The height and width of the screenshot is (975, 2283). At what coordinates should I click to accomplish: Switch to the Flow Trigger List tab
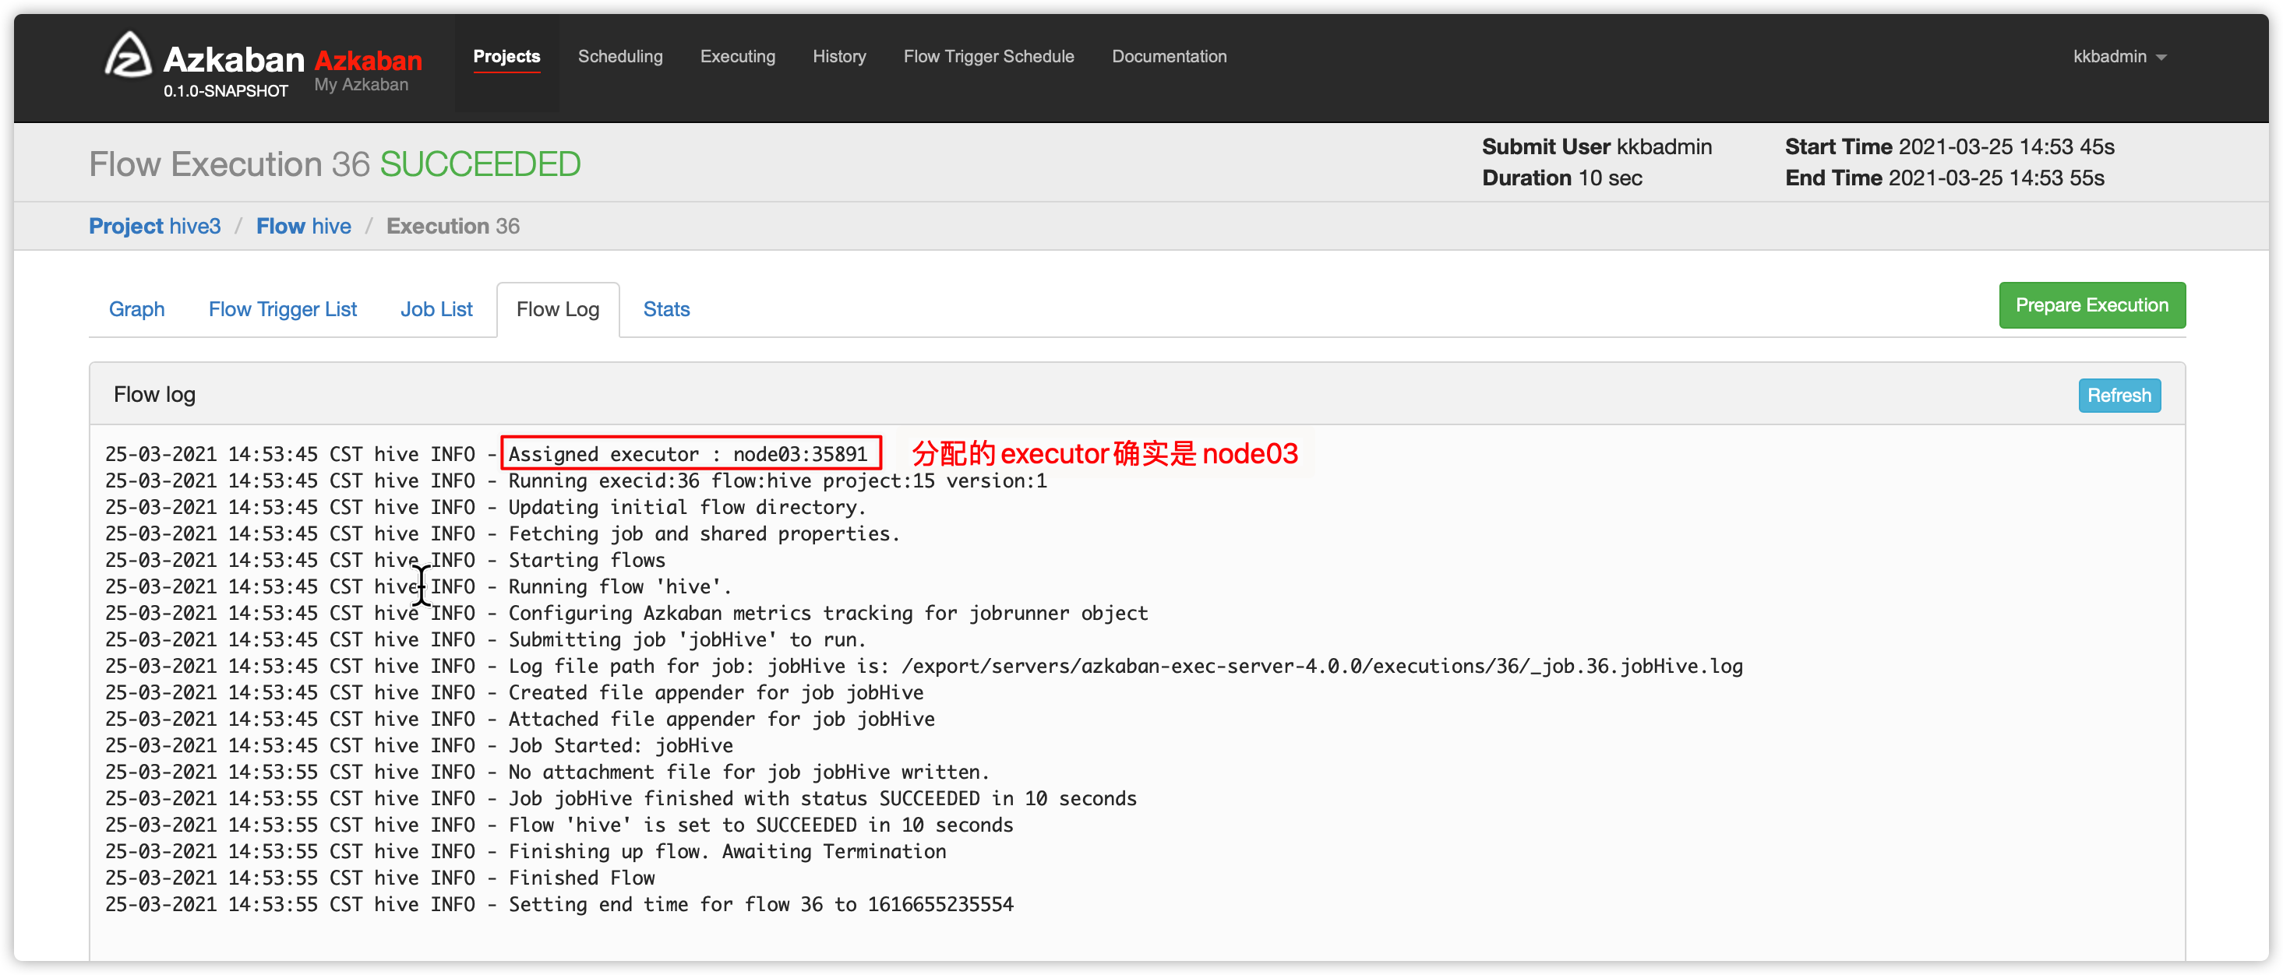tap(283, 310)
